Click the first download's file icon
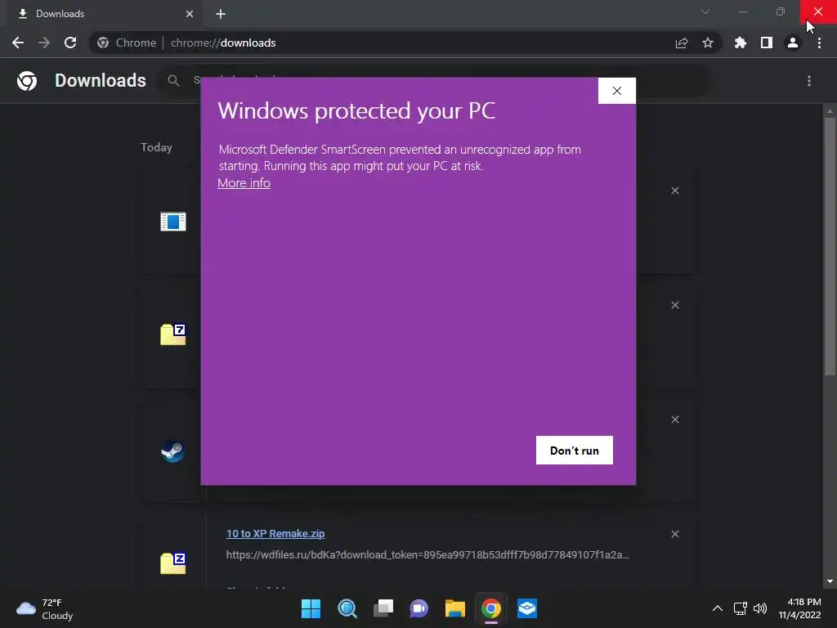Viewport: 837px width, 628px height. (173, 221)
